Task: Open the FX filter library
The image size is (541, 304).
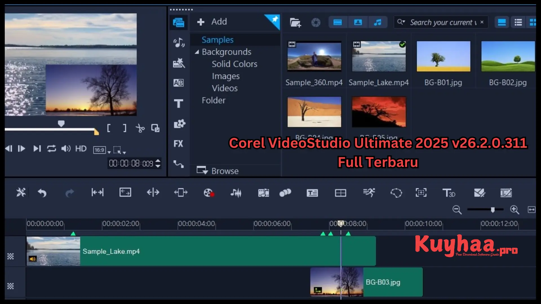Action: (x=178, y=144)
